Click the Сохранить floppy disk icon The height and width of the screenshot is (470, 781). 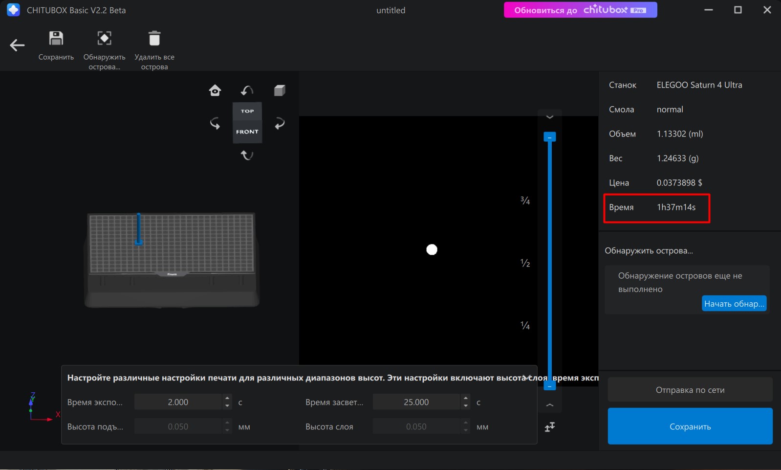click(56, 39)
